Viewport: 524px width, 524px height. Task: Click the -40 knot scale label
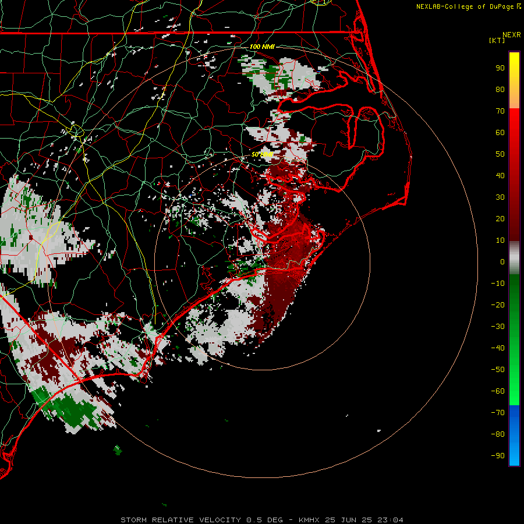pyautogui.click(x=498, y=348)
